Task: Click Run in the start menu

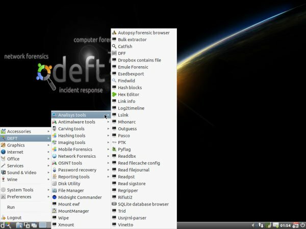Action: pyautogui.click(x=11, y=207)
